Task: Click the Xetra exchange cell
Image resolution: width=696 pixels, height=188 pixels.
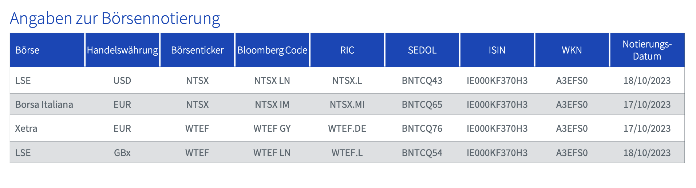Action: point(26,128)
